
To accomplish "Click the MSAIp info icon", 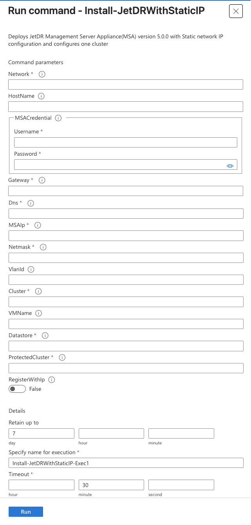I will click(38, 225).
